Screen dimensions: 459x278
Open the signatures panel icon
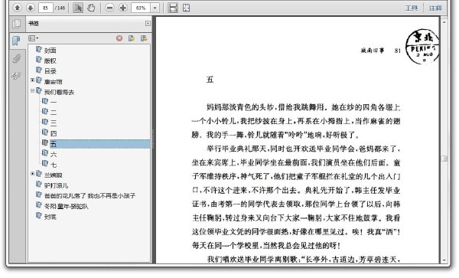pos(16,76)
